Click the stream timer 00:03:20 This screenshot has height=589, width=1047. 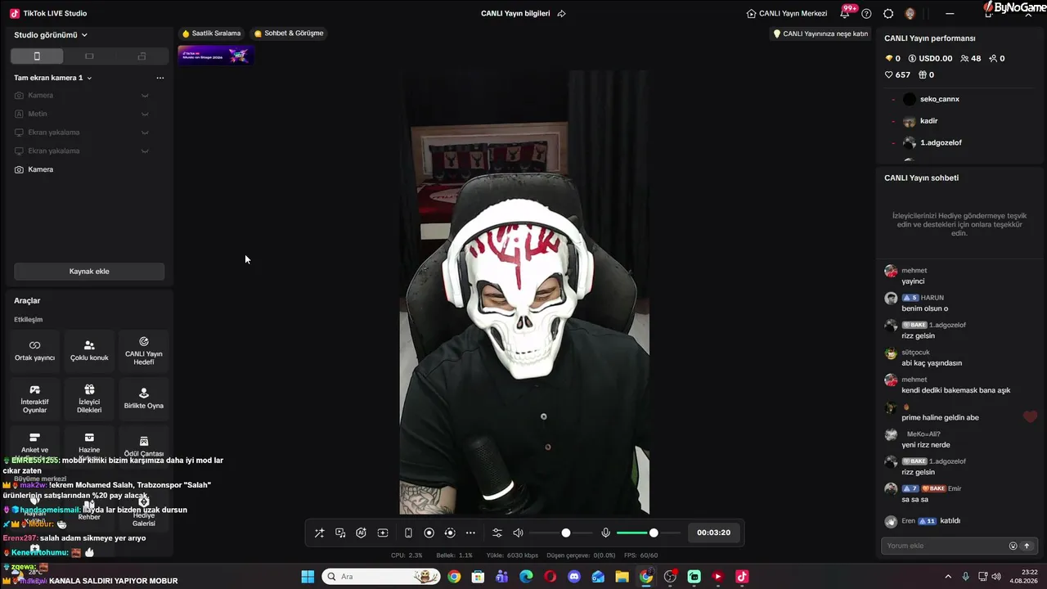click(x=713, y=533)
